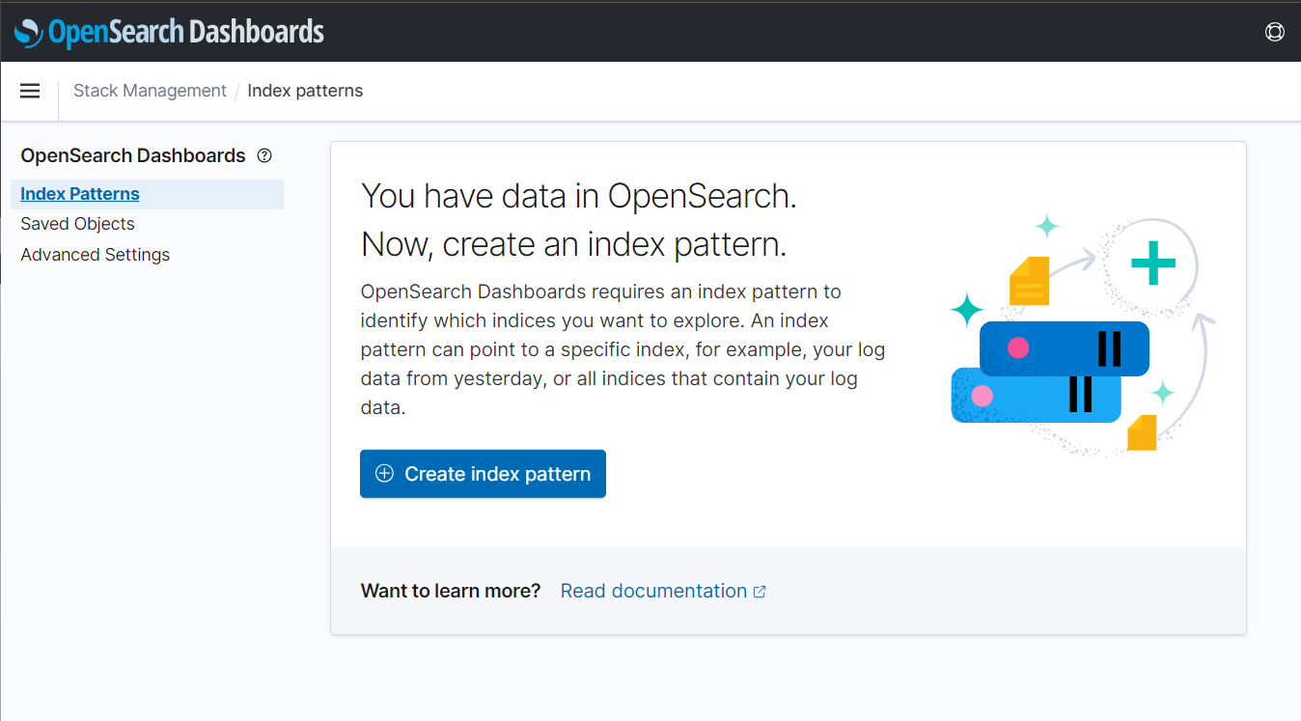Open the Read documentation link
Screen dimensions: 1301x721
654,590
